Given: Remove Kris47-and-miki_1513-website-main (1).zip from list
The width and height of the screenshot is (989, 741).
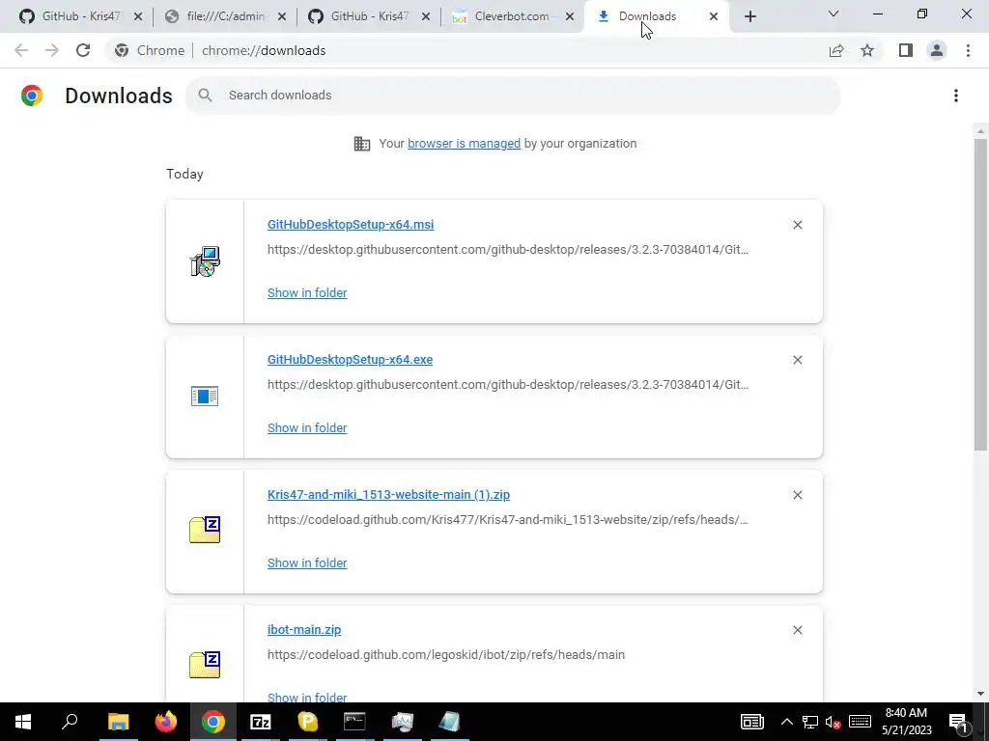Looking at the screenshot, I should tap(797, 495).
